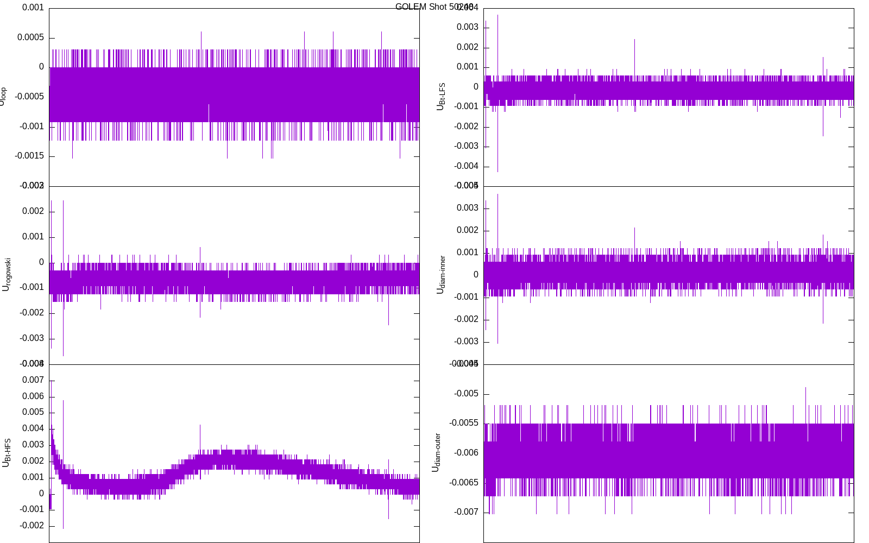Screen dimensions: 869x543
Task: Click the U_loop y-axis label
Action: [3, 97]
